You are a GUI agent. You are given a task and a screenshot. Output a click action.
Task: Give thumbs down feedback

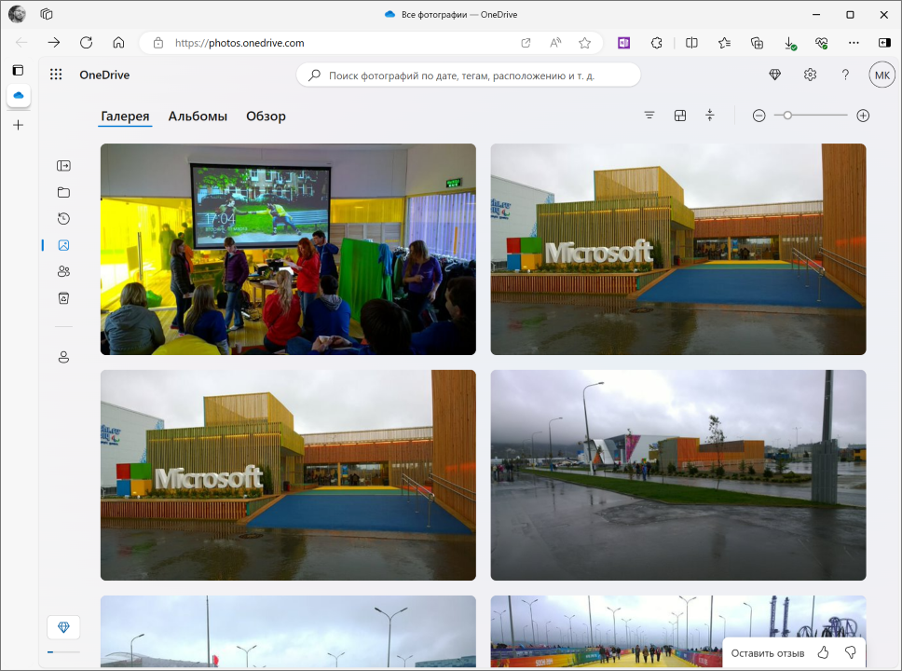[850, 652]
